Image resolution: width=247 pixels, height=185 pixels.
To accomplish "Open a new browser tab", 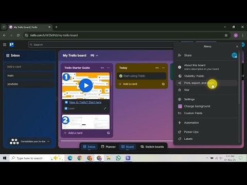I will [x=56, y=27].
